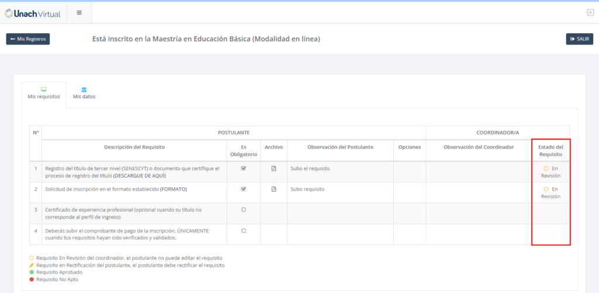The image size is (599, 293).
Task: Open the uploaded file icon for requirement 2
Action: (273, 189)
